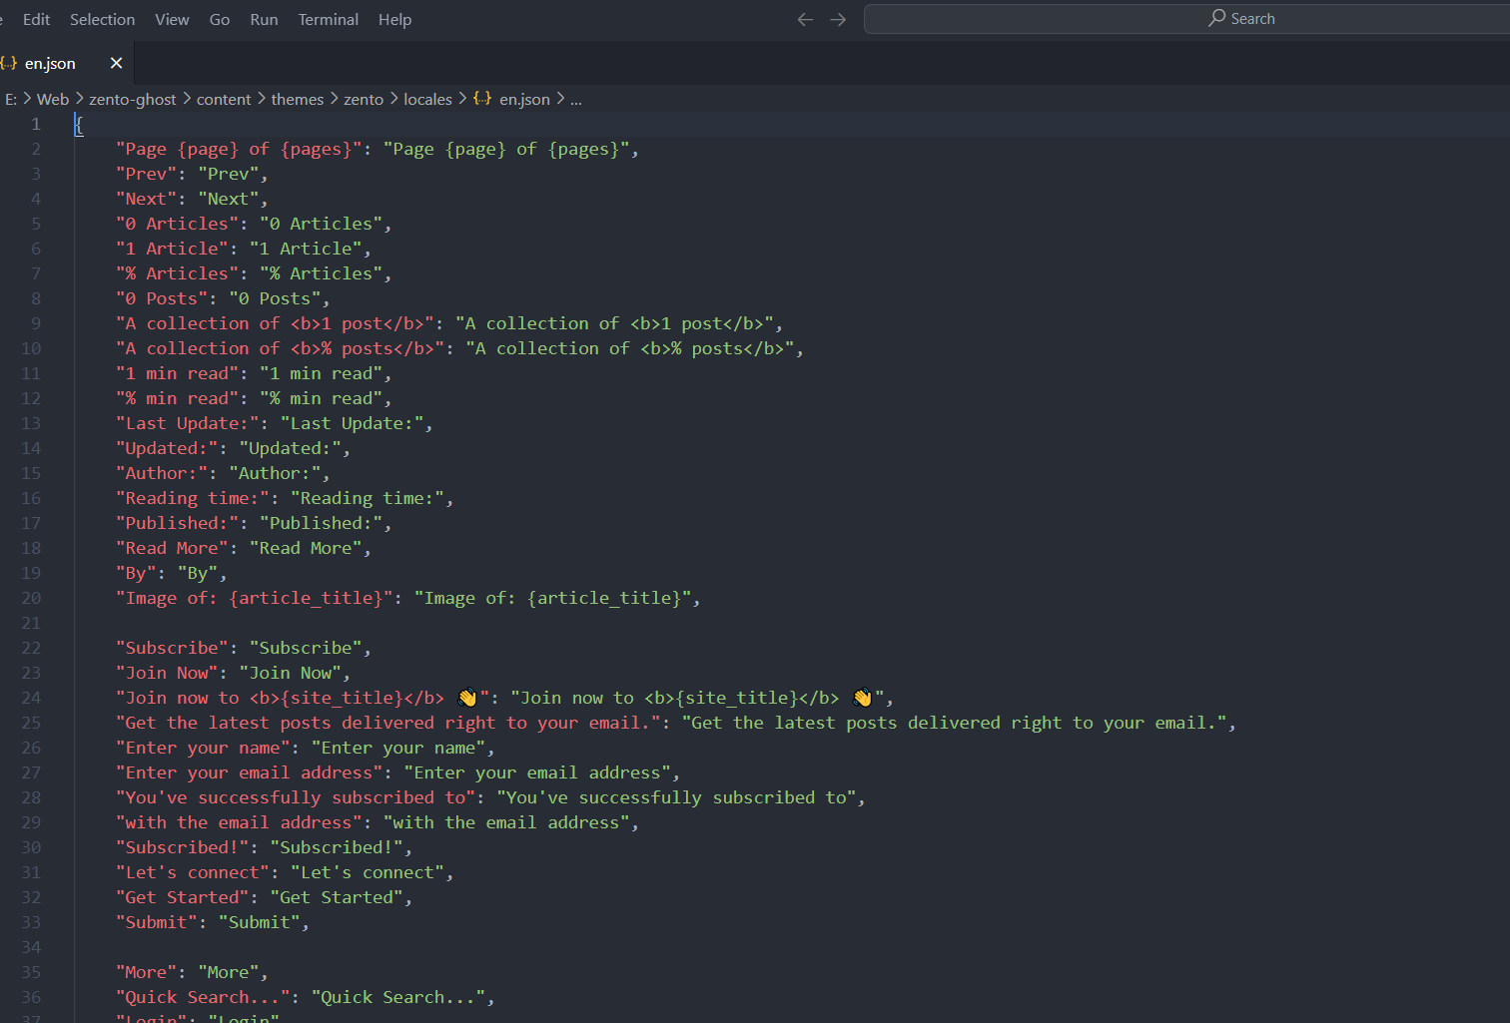The image size is (1510, 1023).
Task: Click "Subscribed!" key on line 30
Action: [182, 847]
